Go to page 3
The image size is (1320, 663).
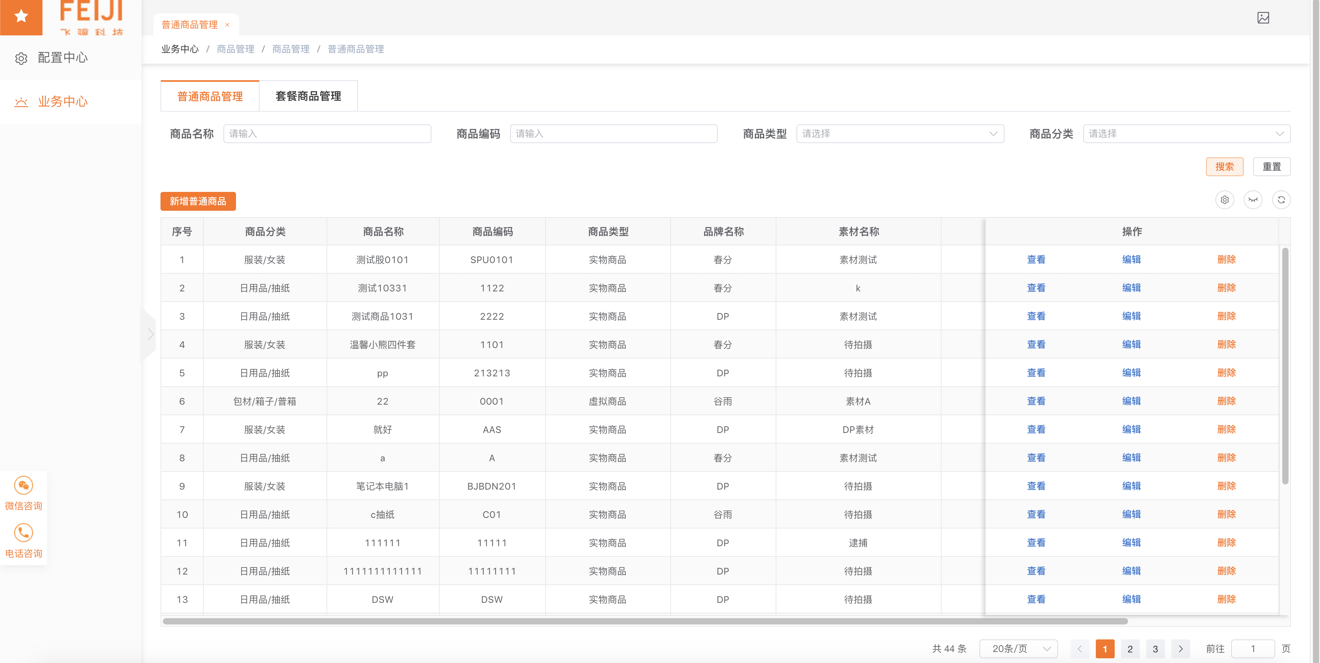(x=1156, y=649)
